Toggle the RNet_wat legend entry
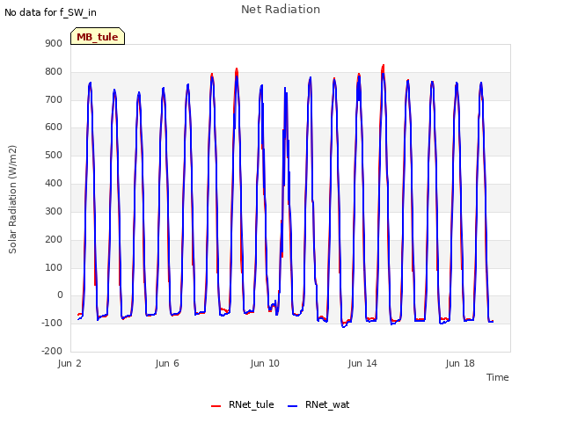563x422 pixels. coord(318,404)
